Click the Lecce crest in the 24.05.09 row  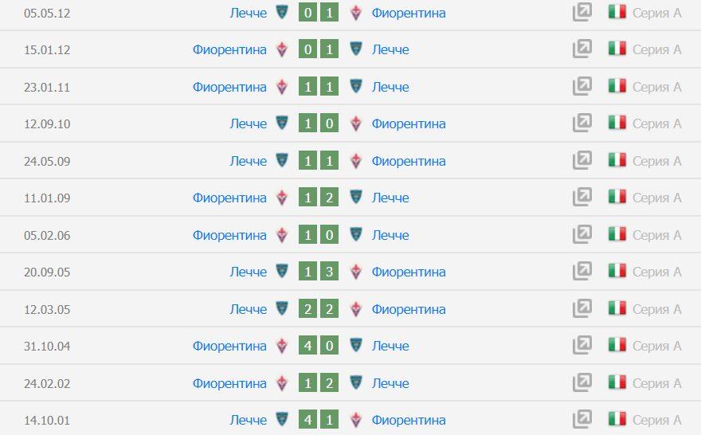(x=281, y=160)
